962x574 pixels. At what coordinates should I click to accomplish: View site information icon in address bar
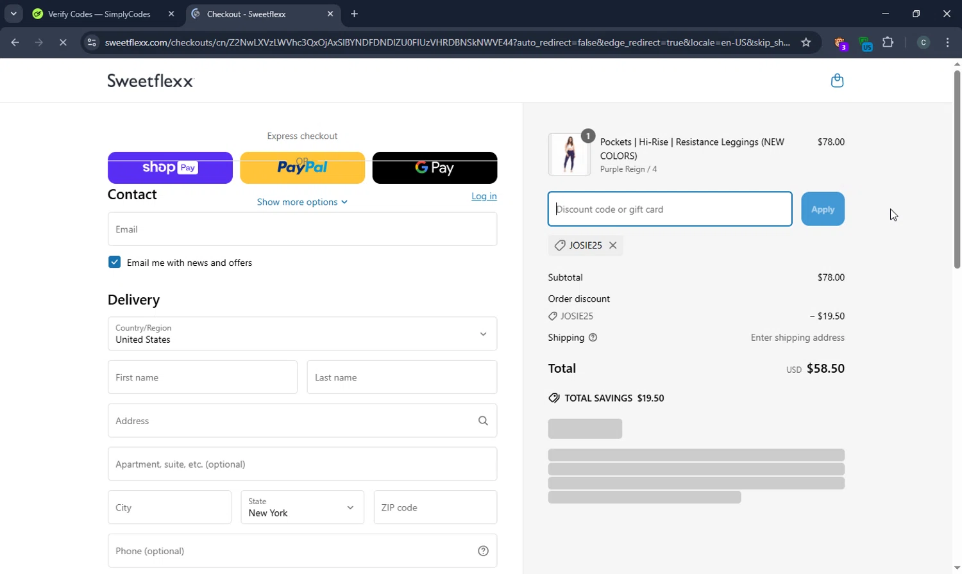[92, 42]
